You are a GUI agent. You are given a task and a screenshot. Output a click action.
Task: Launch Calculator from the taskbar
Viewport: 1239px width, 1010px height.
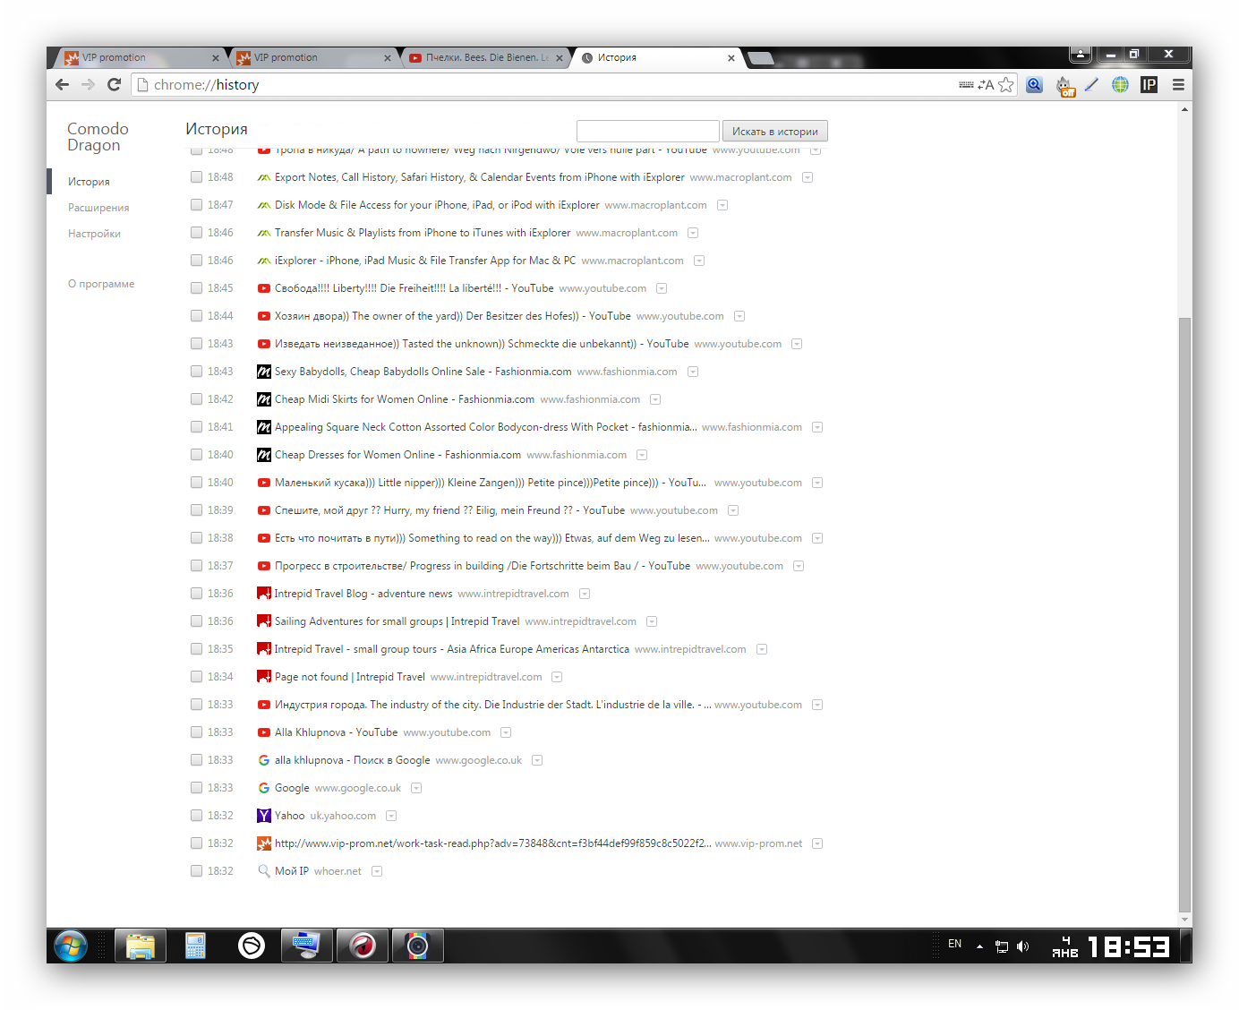click(x=195, y=946)
